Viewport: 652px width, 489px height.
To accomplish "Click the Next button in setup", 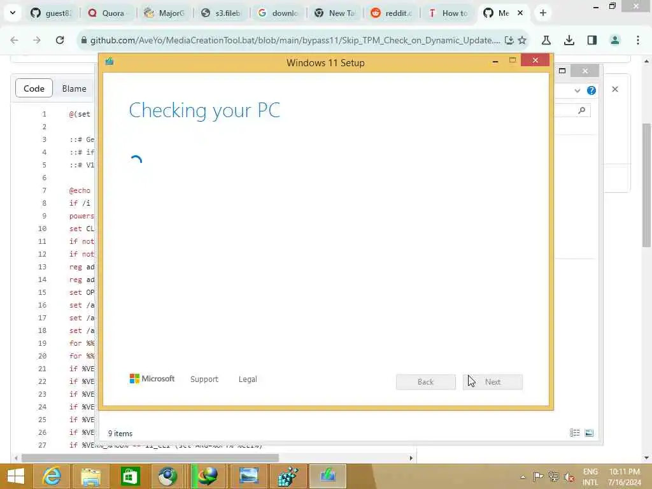I will pos(493,382).
